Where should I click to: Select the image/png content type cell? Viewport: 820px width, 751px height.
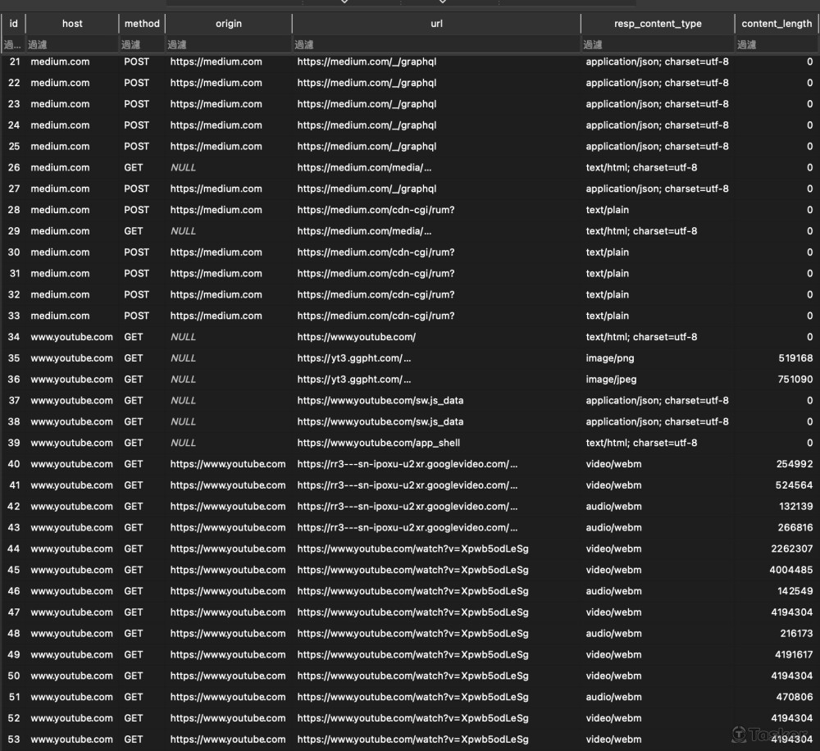[x=607, y=358]
